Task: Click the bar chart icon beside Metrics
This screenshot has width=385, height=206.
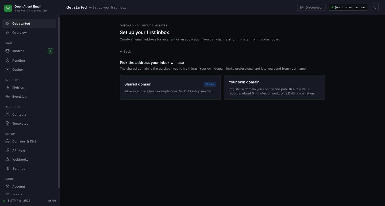Action: [7, 88]
